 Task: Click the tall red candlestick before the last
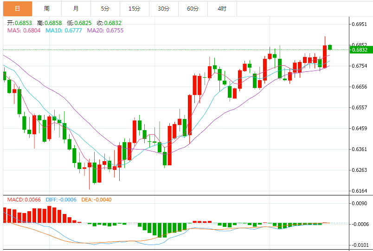point(325,56)
